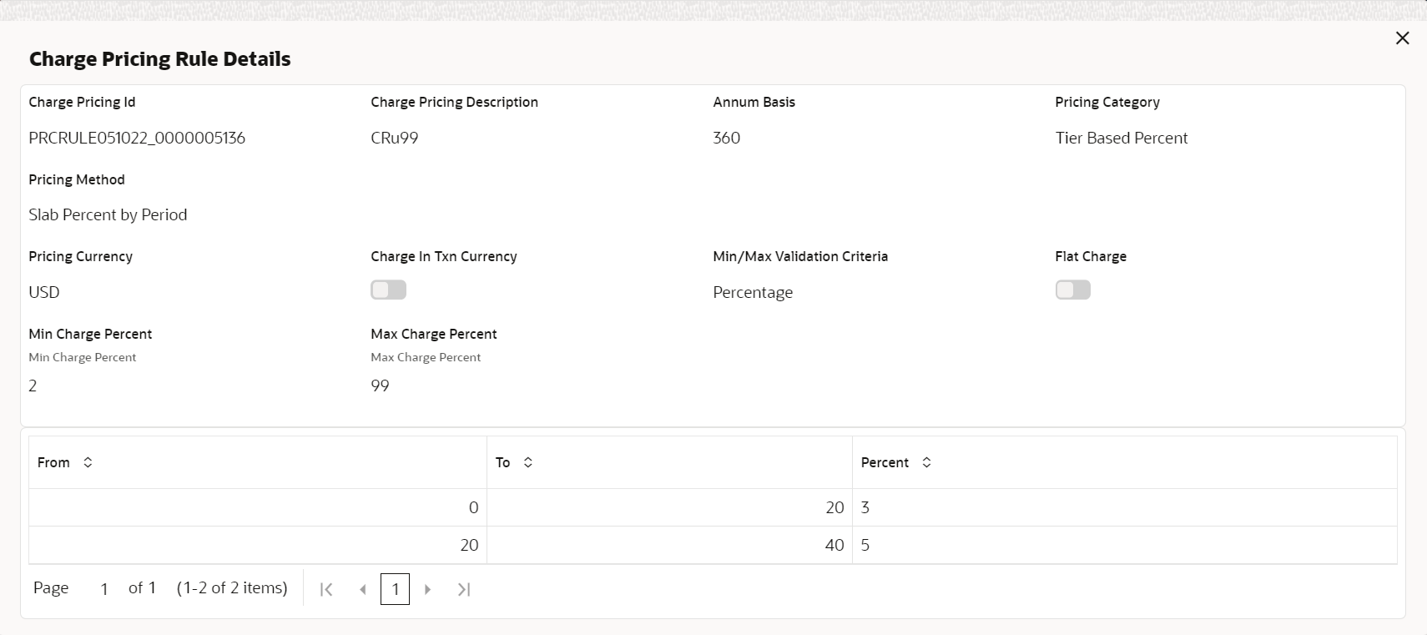Sort the table by To column
The width and height of the screenshot is (1427, 635).
tap(528, 462)
